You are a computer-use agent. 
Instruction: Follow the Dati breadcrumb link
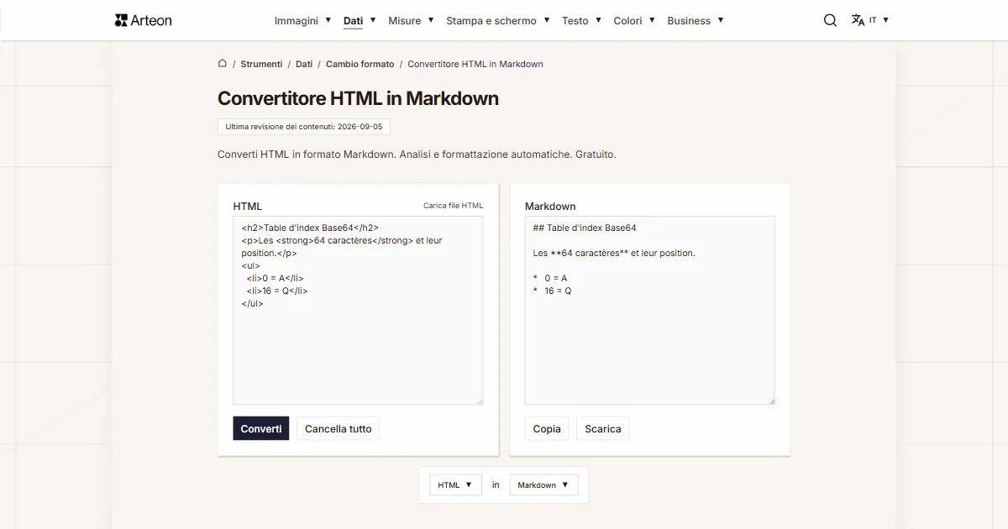pos(304,64)
